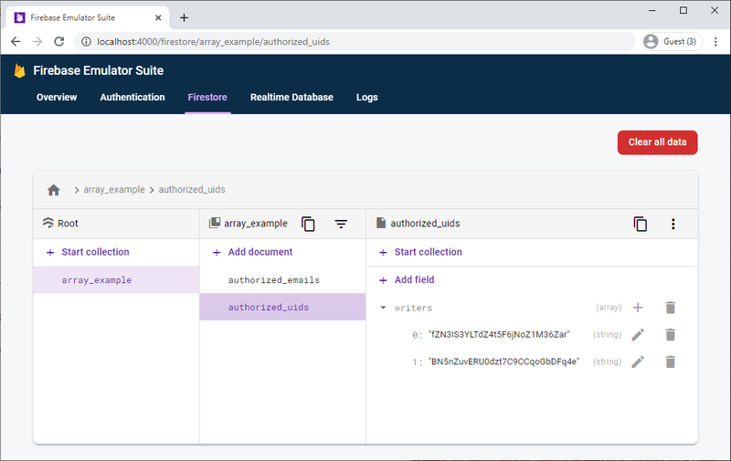Copy the authorized_uids document path
The width and height of the screenshot is (731, 461).
coord(641,224)
